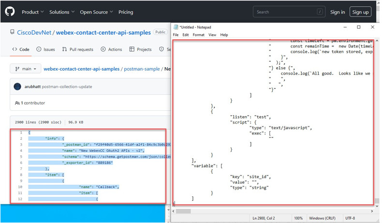Screen dimensions: 382x223
Task: Maximize the Notepad window
Action: (359, 27)
